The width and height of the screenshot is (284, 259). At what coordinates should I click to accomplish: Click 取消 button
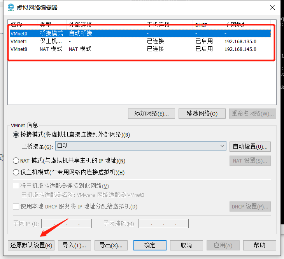coord(186,245)
